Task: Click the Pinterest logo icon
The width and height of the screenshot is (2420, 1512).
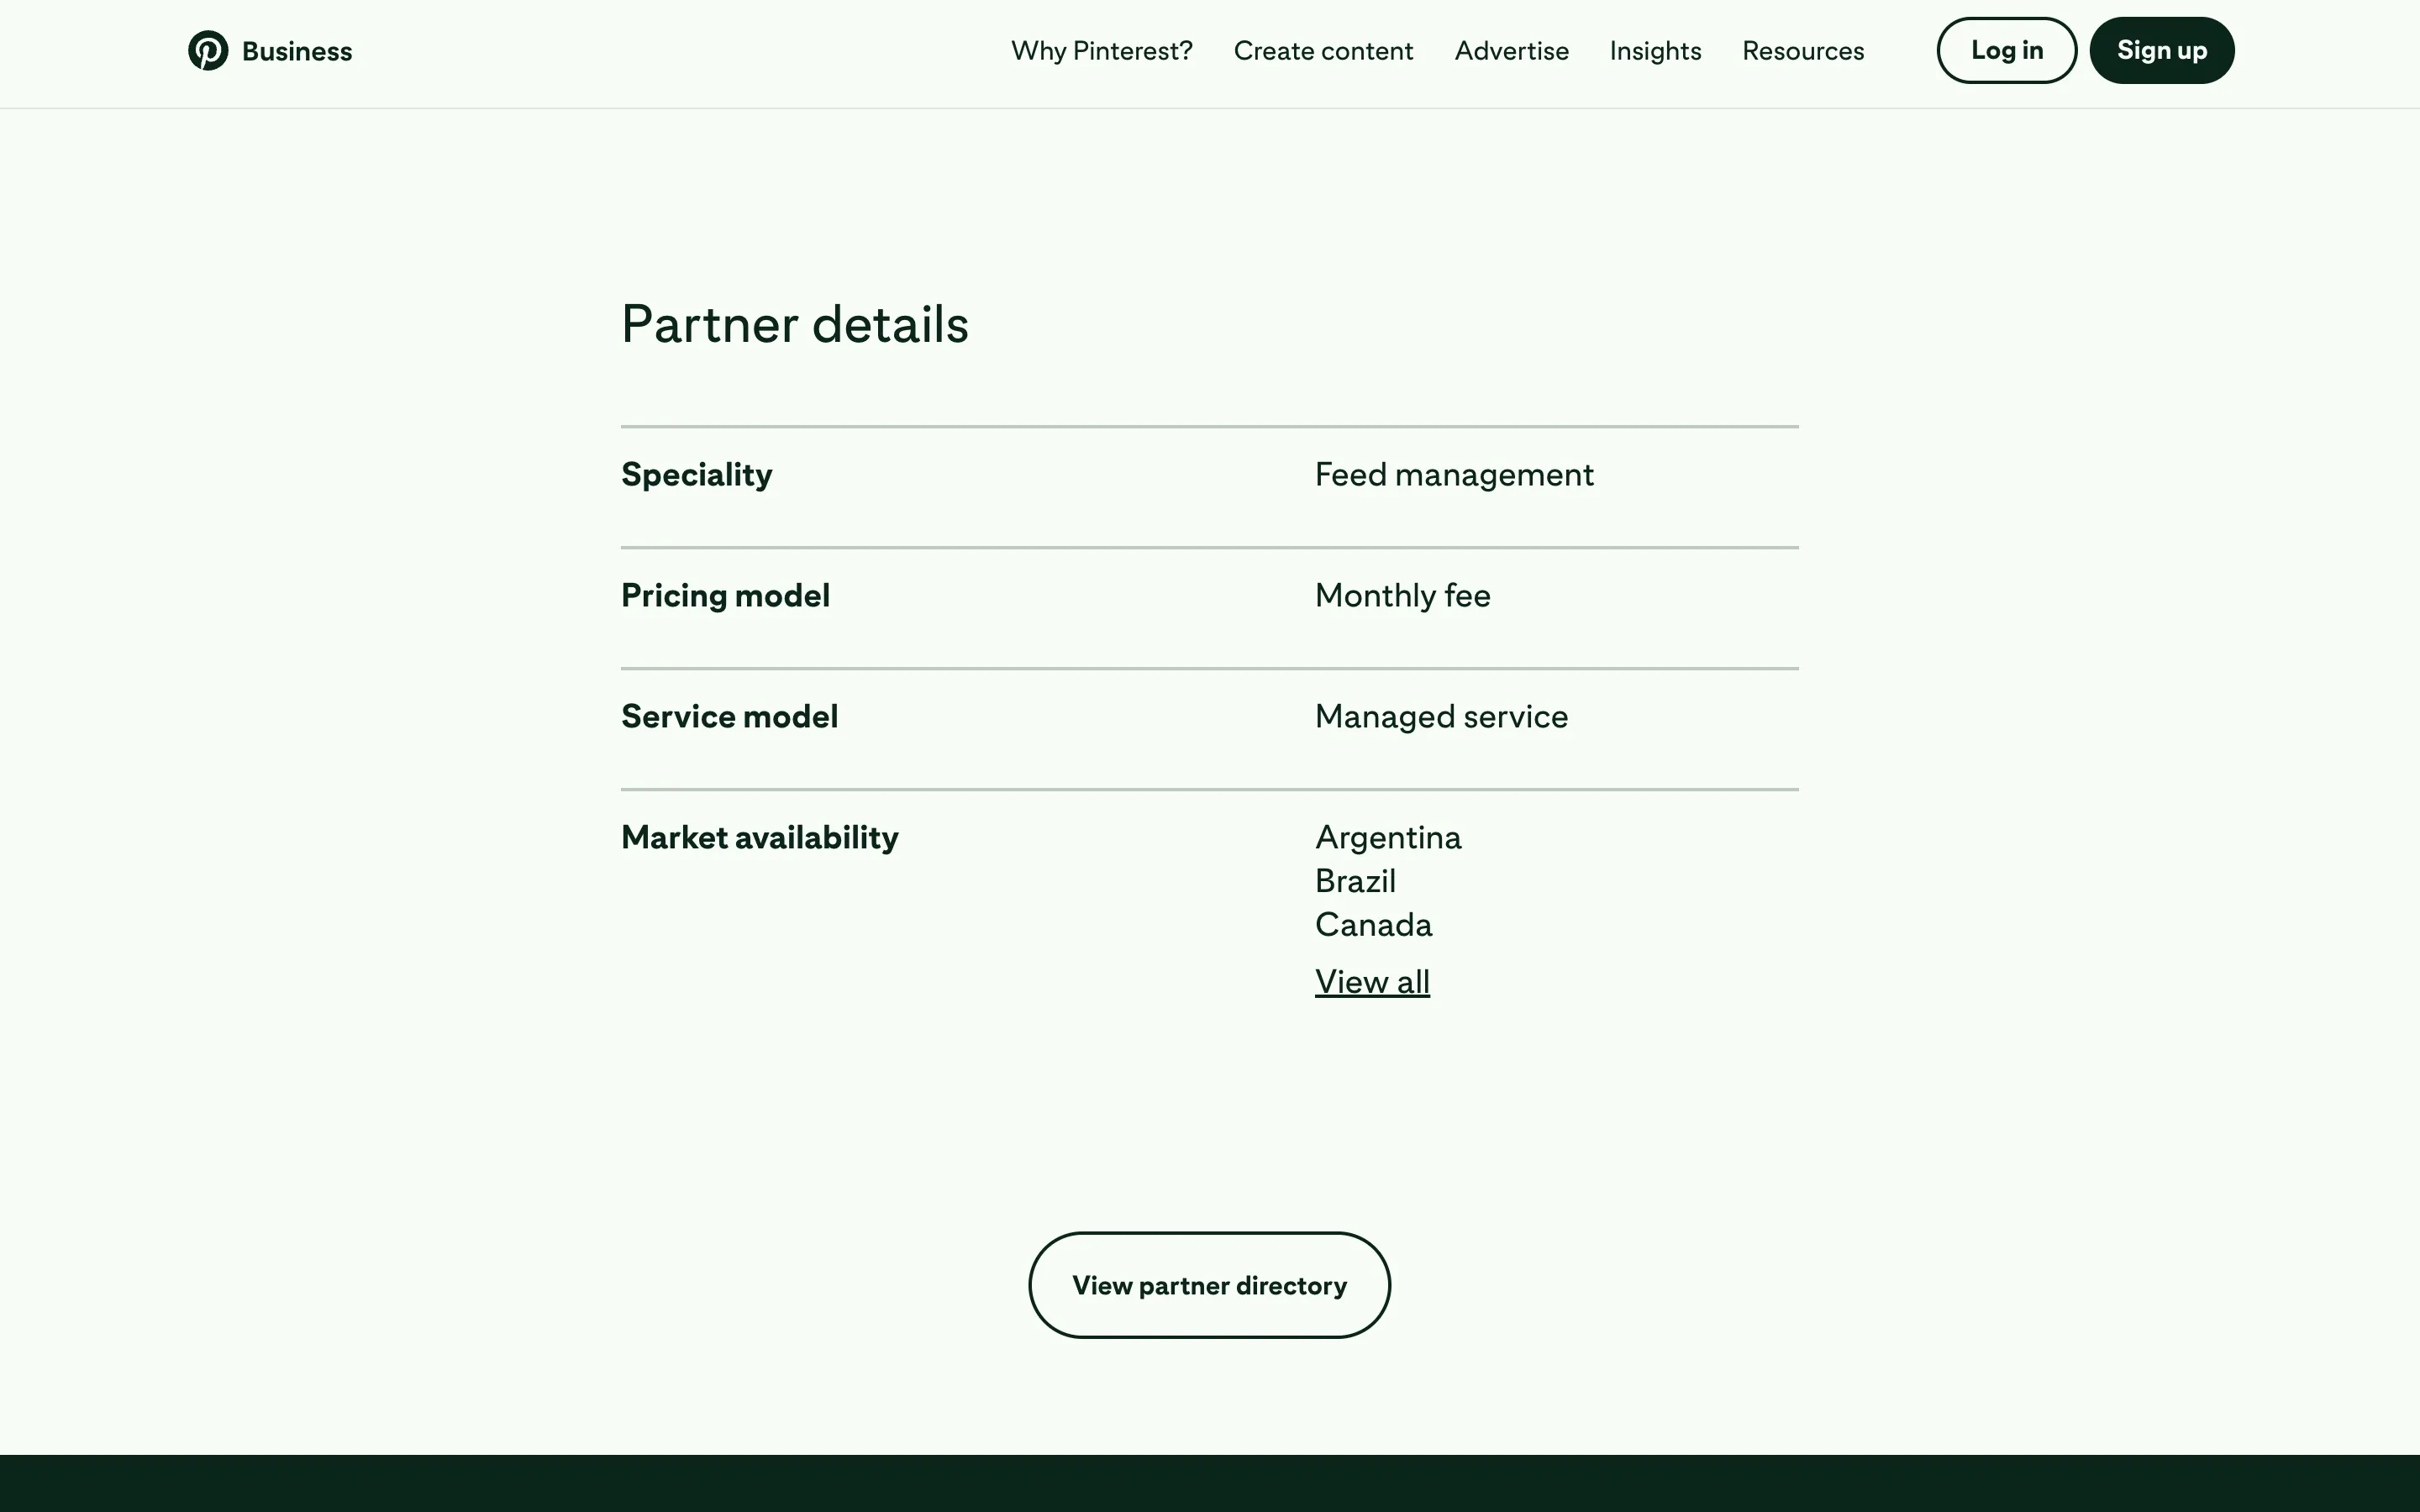Action: (x=208, y=51)
